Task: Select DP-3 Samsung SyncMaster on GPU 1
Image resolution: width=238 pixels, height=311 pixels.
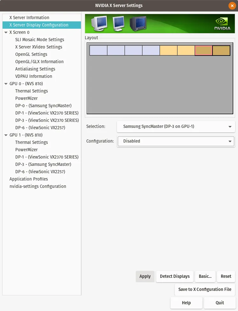Action: tap(43, 164)
